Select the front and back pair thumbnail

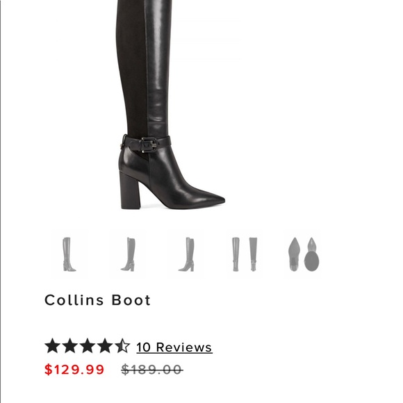[245, 254]
